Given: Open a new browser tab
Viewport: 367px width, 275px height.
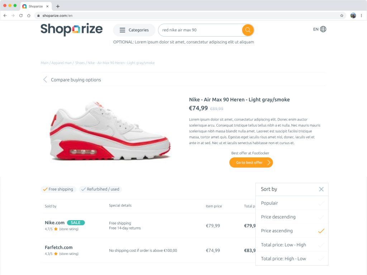Looking at the screenshot, I should click(x=58, y=6).
